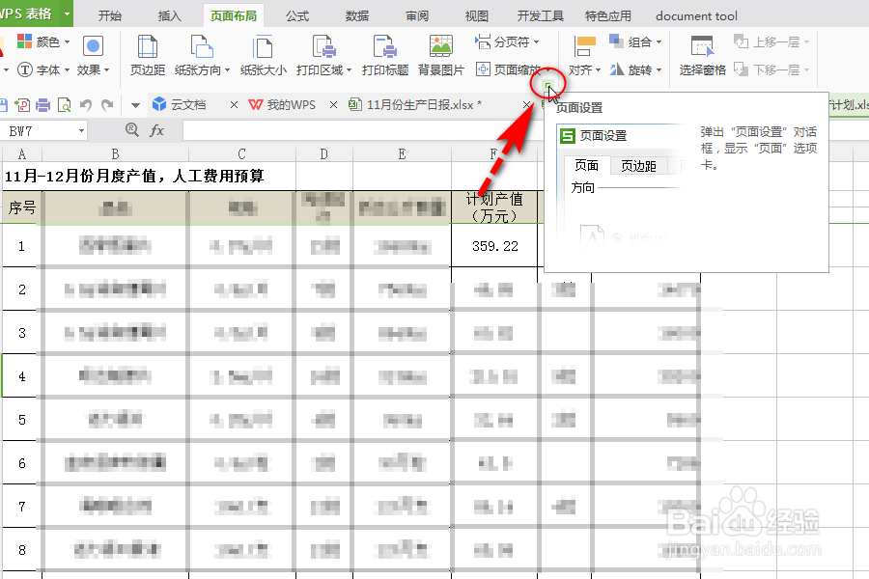The image size is (869, 579).
Task: Switch to the 公式 ribbon tab
Action: [x=297, y=16]
